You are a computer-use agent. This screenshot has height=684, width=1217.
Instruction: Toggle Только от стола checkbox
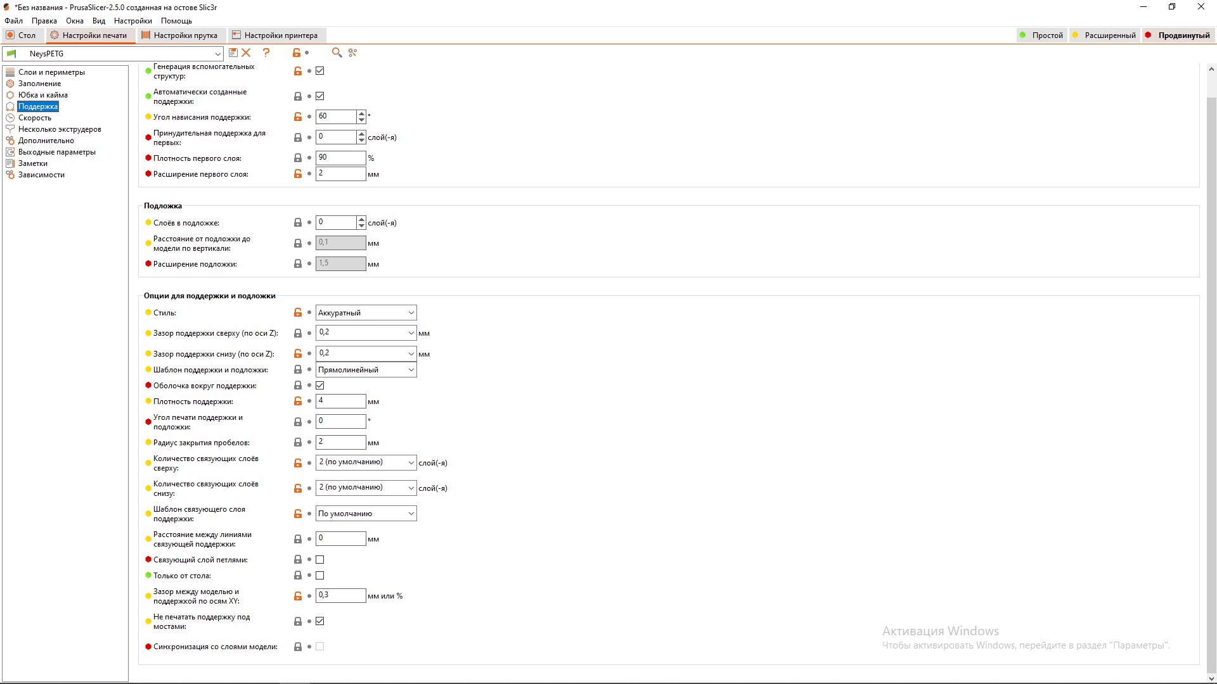pyautogui.click(x=320, y=576)
